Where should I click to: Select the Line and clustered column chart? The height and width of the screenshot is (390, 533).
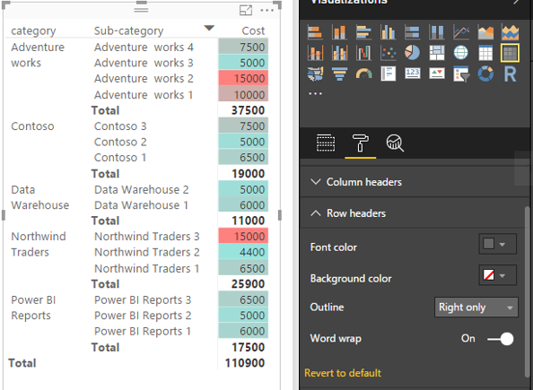339,53
